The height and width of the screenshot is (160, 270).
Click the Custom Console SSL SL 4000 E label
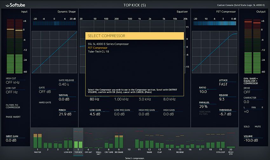pyautogui.click(x=241, y=5)
